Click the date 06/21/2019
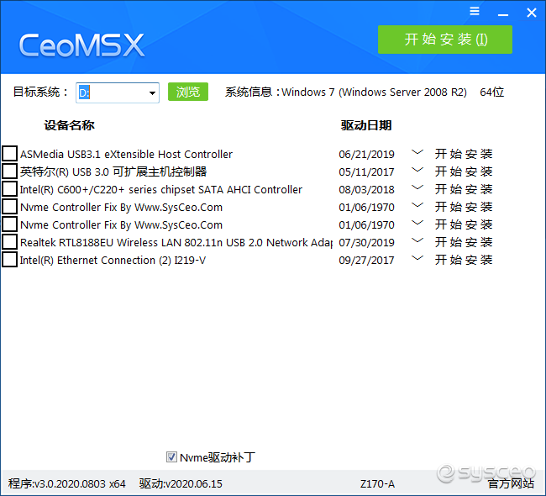Viewport: 546px width, 496px height. click(366, 154)
